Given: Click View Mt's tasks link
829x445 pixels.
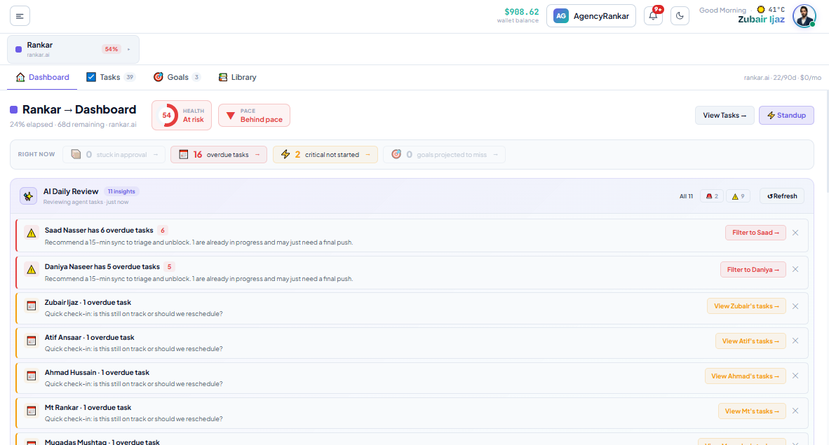Looking at the screenshot, I should (x=752, y=411).
